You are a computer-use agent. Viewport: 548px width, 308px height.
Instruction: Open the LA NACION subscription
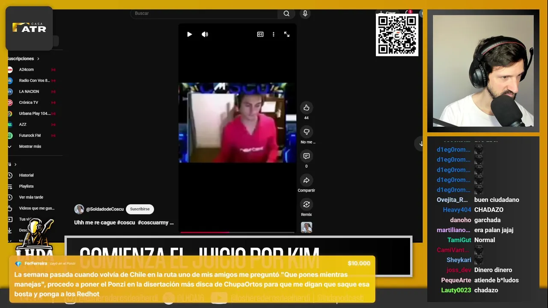click(x=29, y=92)
